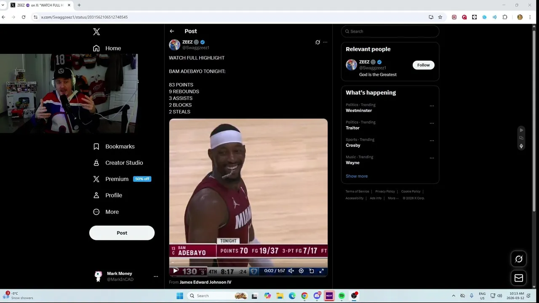Close the ZEEZ on X tab
This screenshot has height=303, width=539.
pyautogui.click(x=69, y=5)
